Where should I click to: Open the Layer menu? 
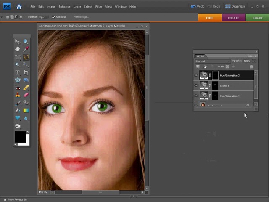click(x=77, y=7)
